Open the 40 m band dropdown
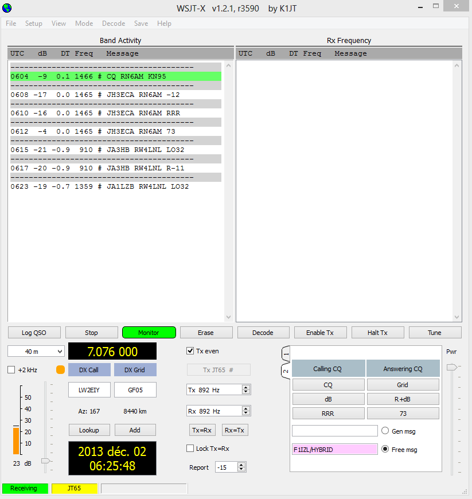Screen dimensions: 472x499 click(x=36, y=352)
